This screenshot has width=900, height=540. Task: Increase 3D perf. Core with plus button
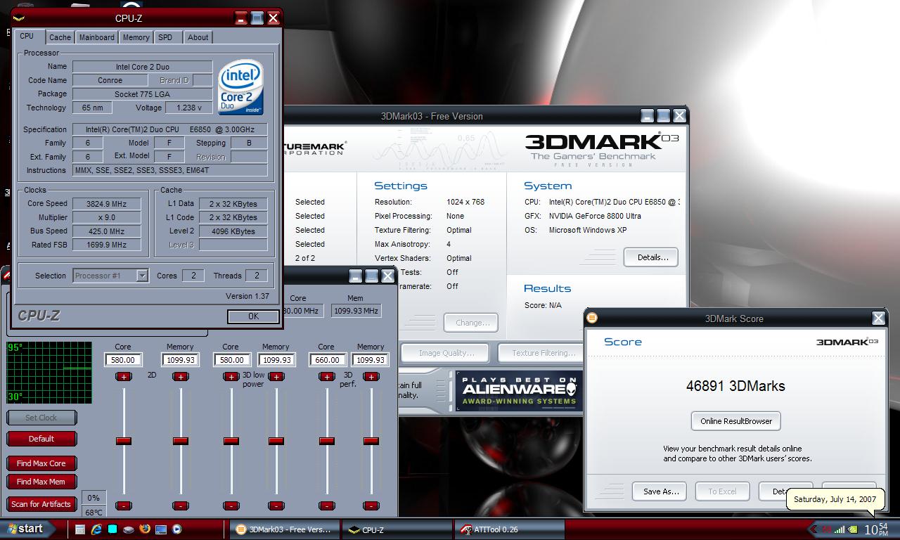326,377
